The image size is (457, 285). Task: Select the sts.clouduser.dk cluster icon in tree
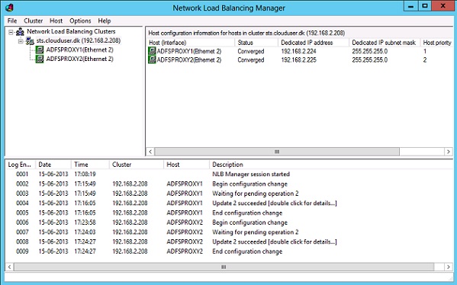coord(30,40)
